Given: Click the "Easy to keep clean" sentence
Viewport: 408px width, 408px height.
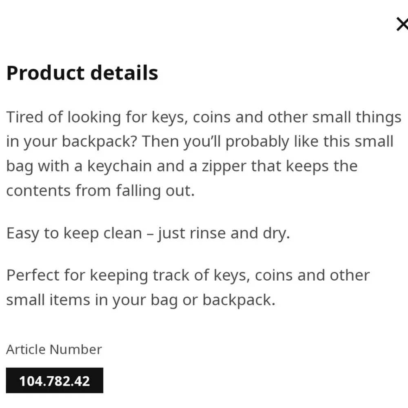Looking at the screenshot, I should click(148, 234).
